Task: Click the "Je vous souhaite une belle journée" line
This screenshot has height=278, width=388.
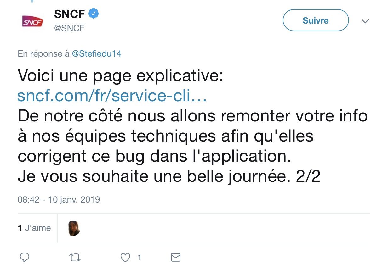Action: [169, 177]
